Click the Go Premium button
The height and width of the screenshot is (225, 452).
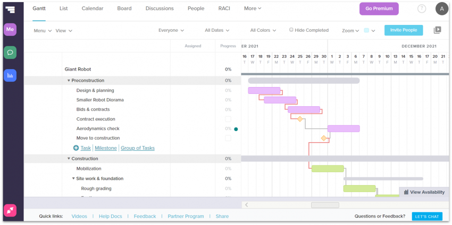click(379, 8)
